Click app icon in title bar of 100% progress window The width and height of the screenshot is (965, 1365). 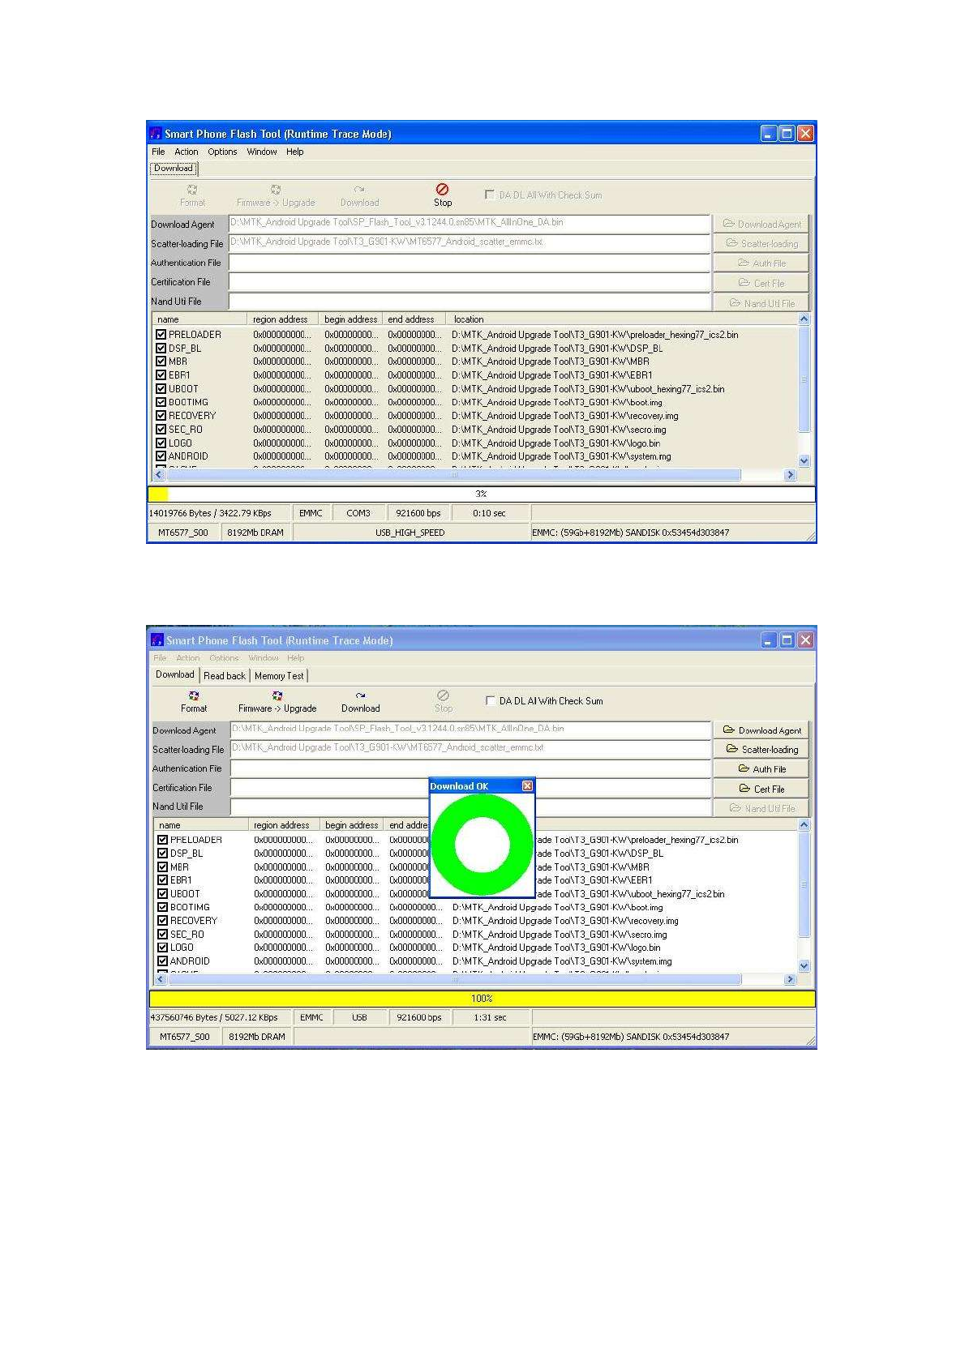157,640
